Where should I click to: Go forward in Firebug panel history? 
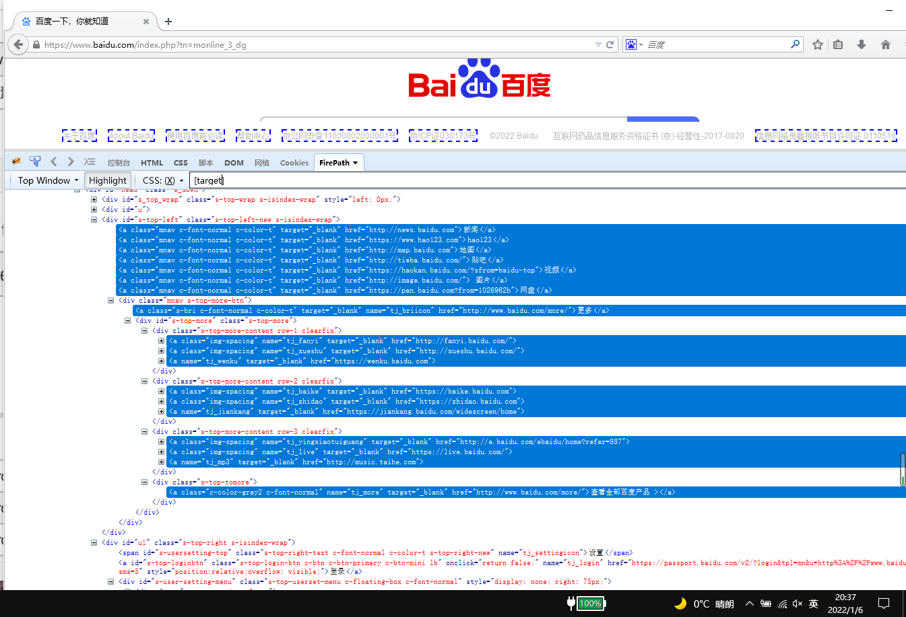point(71,161)
